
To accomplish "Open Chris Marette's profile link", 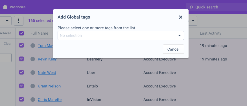I will click(50, 100).
